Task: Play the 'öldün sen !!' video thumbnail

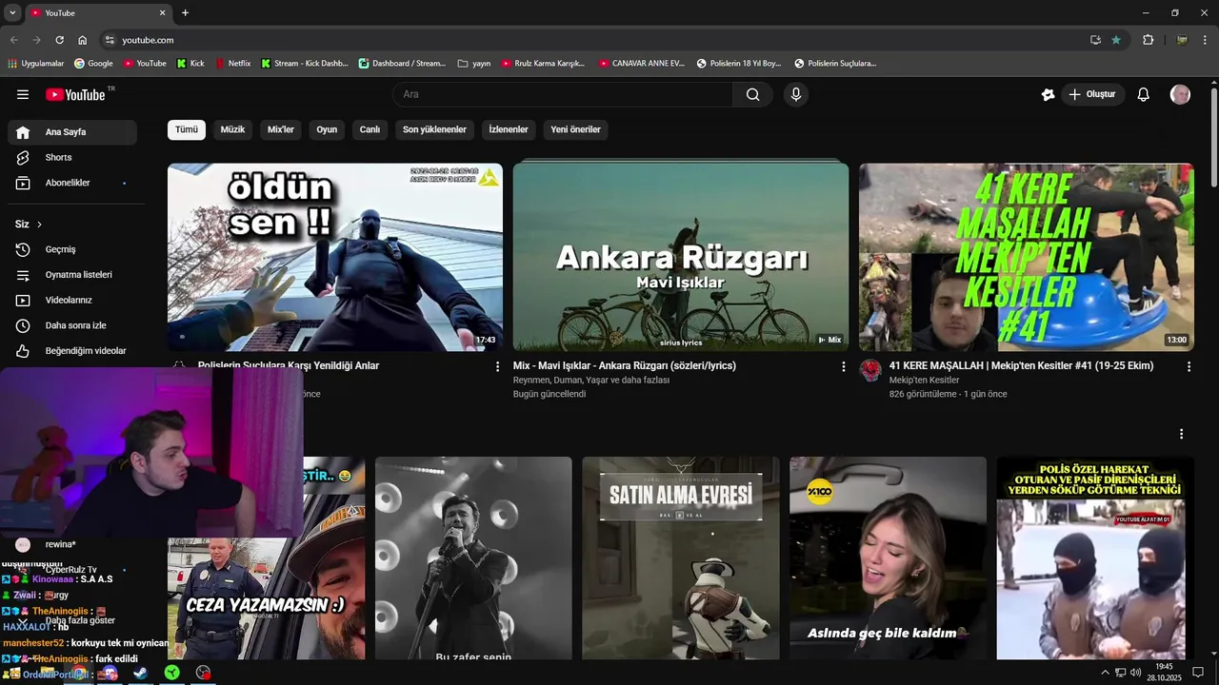Action: click(335, 257)
